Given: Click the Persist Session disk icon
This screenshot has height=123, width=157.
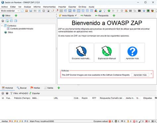Looking at the screenshot, I should [x=31, y=11].
